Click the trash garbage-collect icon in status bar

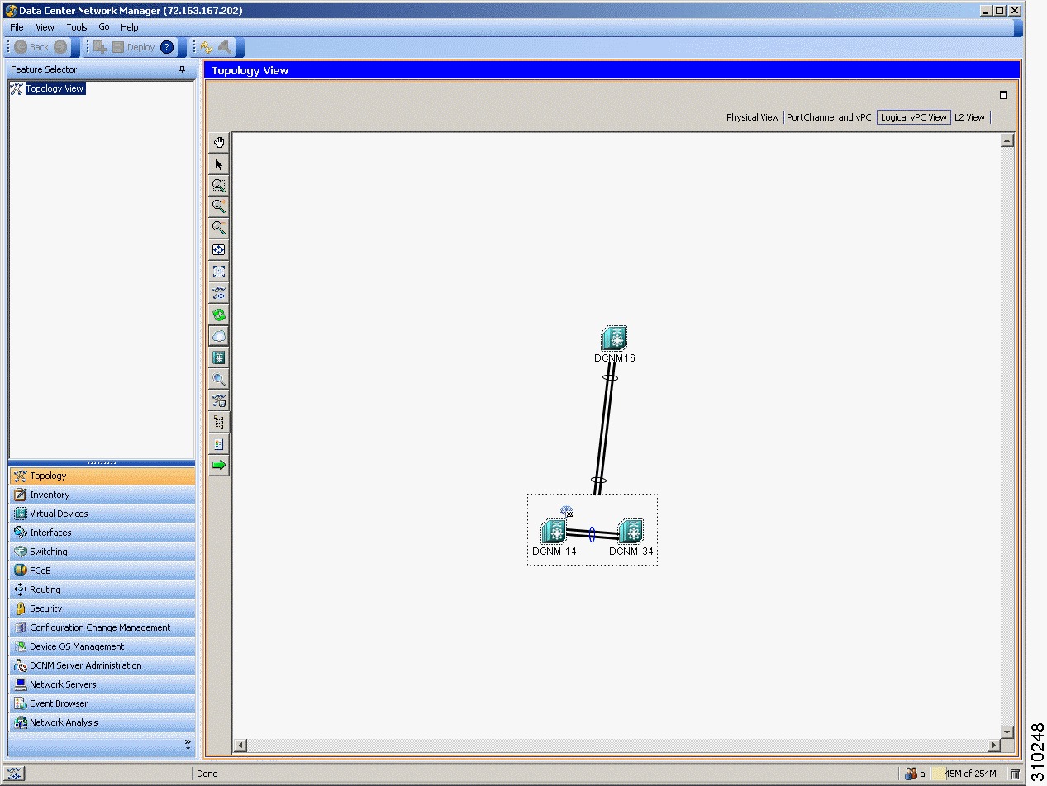[x=1016, y=774]
